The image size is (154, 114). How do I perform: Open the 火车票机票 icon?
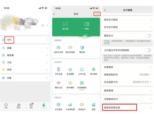pos(70,105)
